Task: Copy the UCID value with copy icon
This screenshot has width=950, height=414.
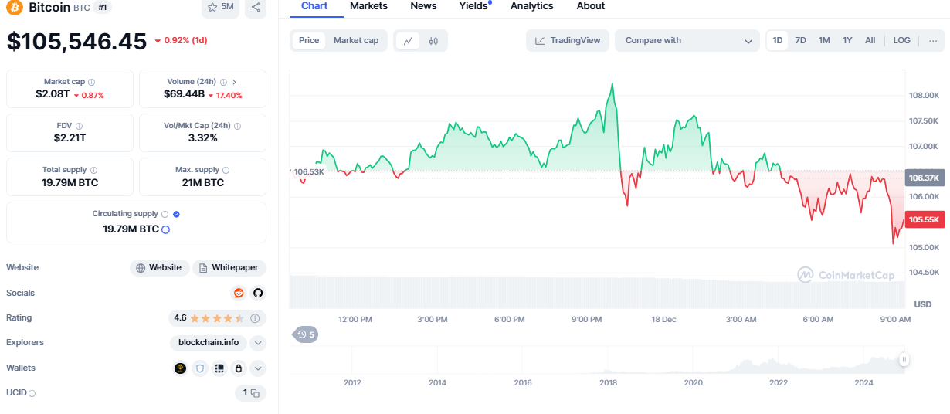Action: coord(251,393)
